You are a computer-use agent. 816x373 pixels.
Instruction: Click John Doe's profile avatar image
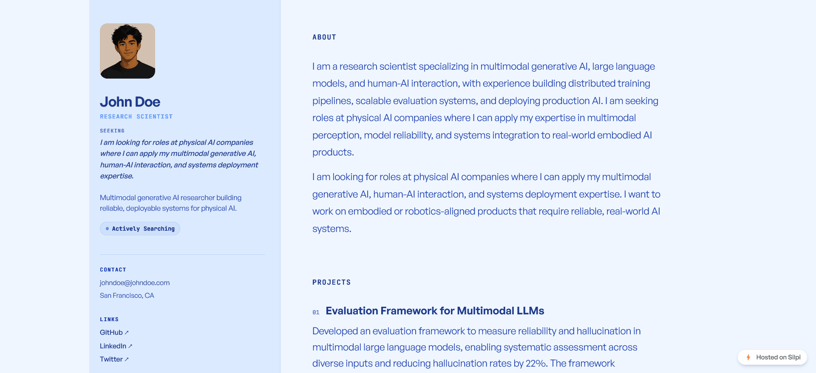pyautogui.click(x=127, y=51)
